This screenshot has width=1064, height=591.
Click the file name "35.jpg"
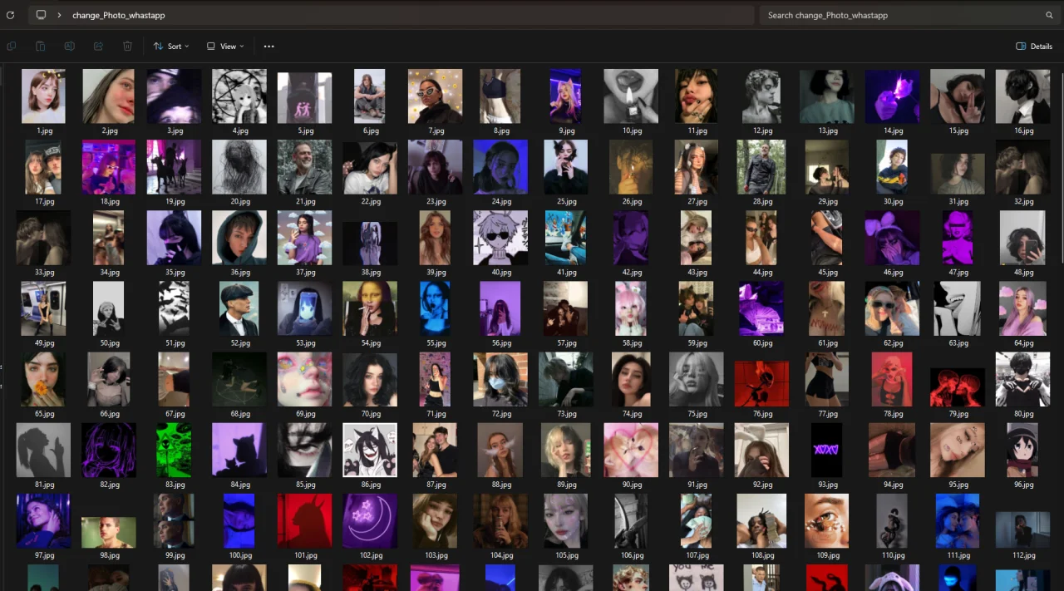[x=175, y=273]
